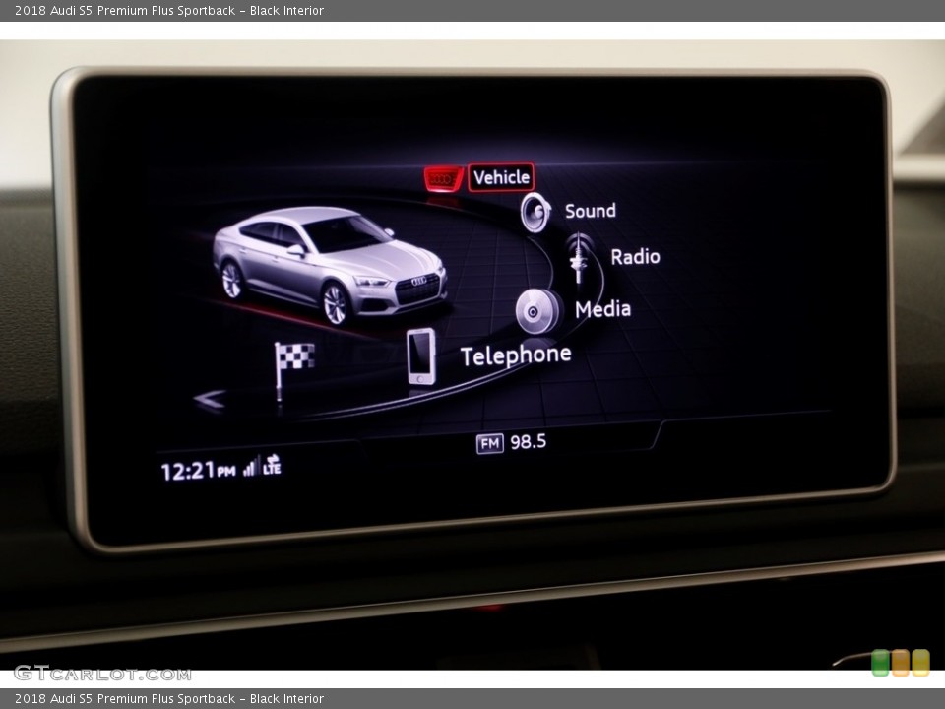
Task: Click the top photo caption title
Action: (x=169, y=10)
